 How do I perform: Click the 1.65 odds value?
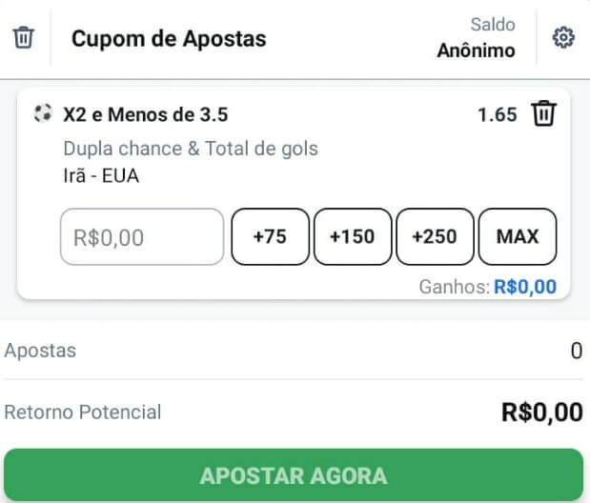[x=497, y=114]
